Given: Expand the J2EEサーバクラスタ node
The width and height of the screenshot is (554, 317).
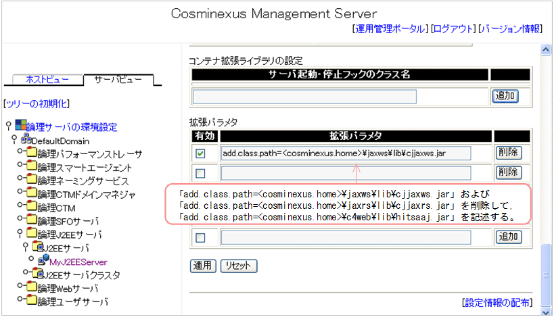Looking at the screenshot, I should coord(28,272).
